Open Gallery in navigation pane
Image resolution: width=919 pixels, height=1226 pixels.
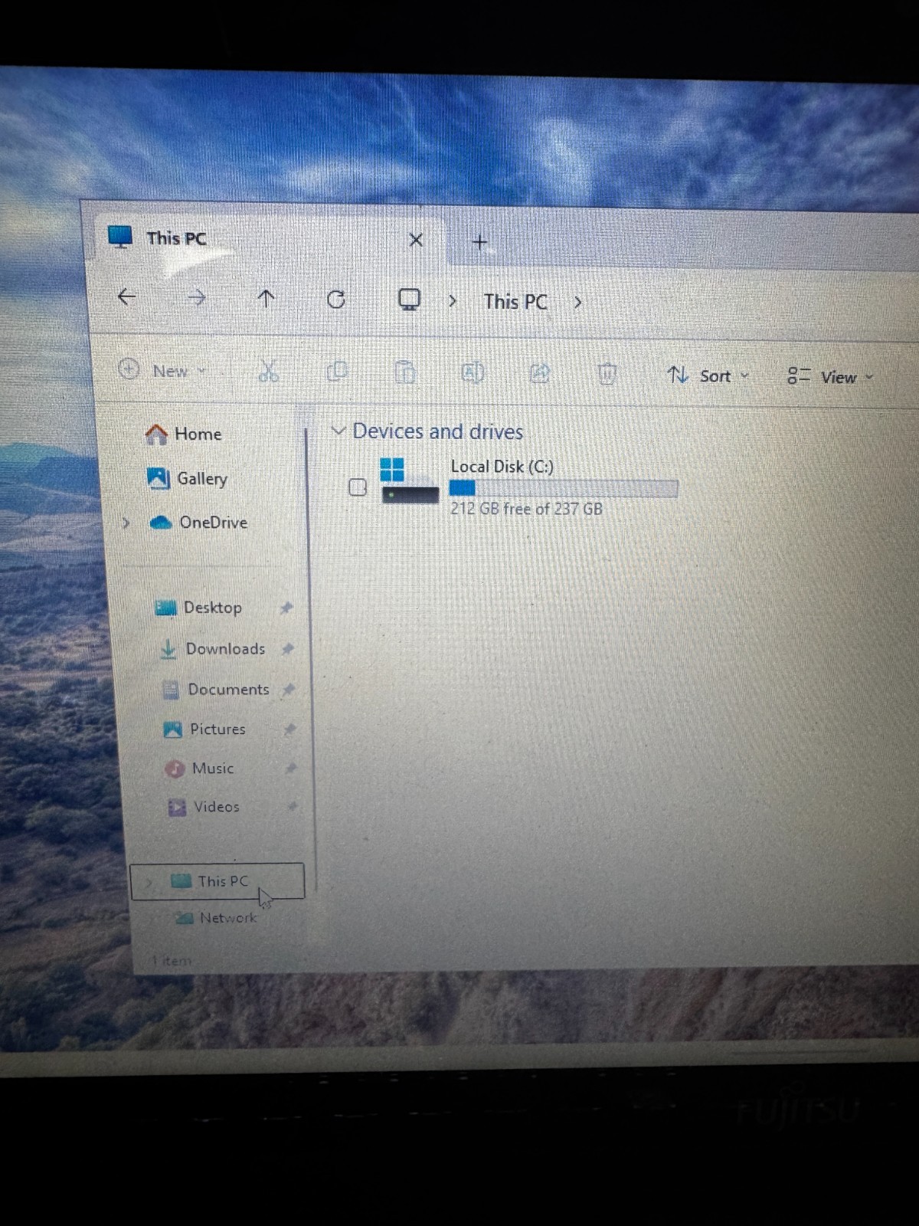(x=188, y=479)
